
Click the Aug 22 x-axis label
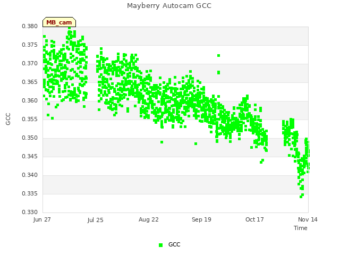tap(149, 219)
